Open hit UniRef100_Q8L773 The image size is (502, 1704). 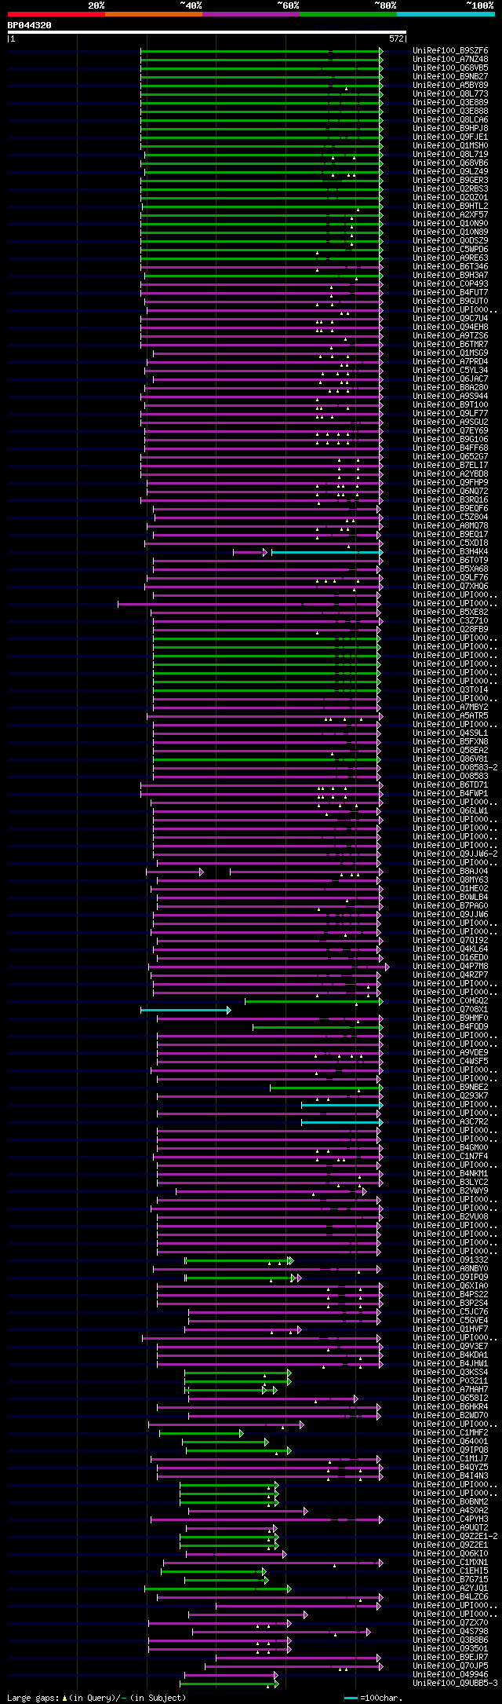point(450,94)
